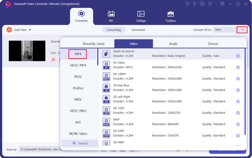Click the mini-mode window icon
This screenshot has width=252, height=158.
[222, 4]
